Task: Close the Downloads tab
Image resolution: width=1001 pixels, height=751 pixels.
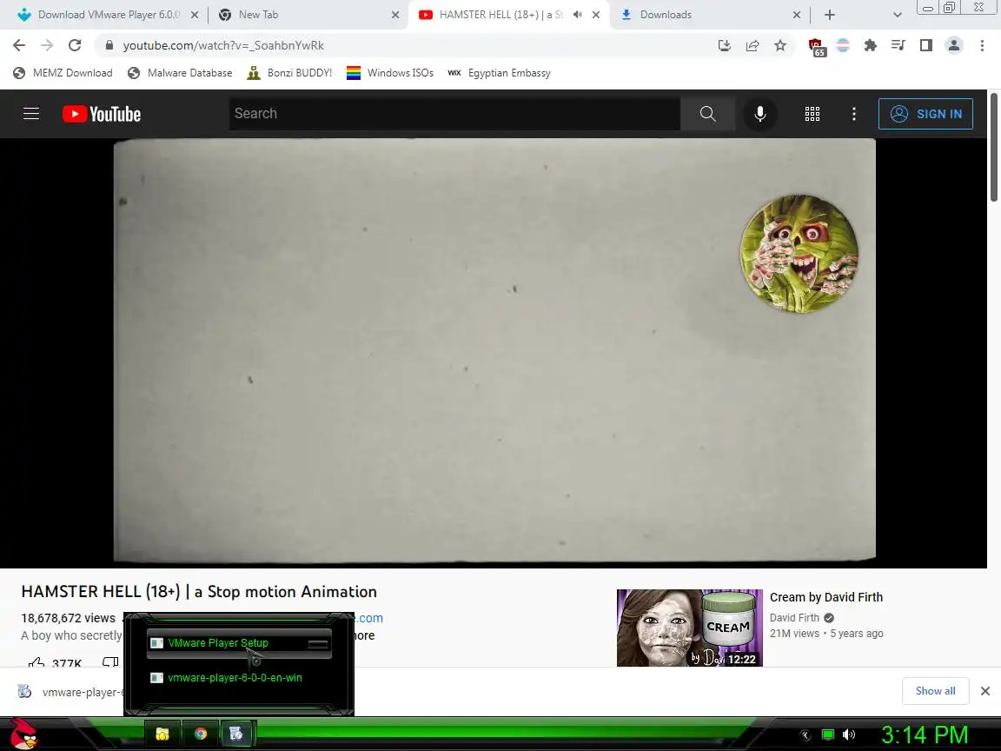Action: (x=796, y=15)
